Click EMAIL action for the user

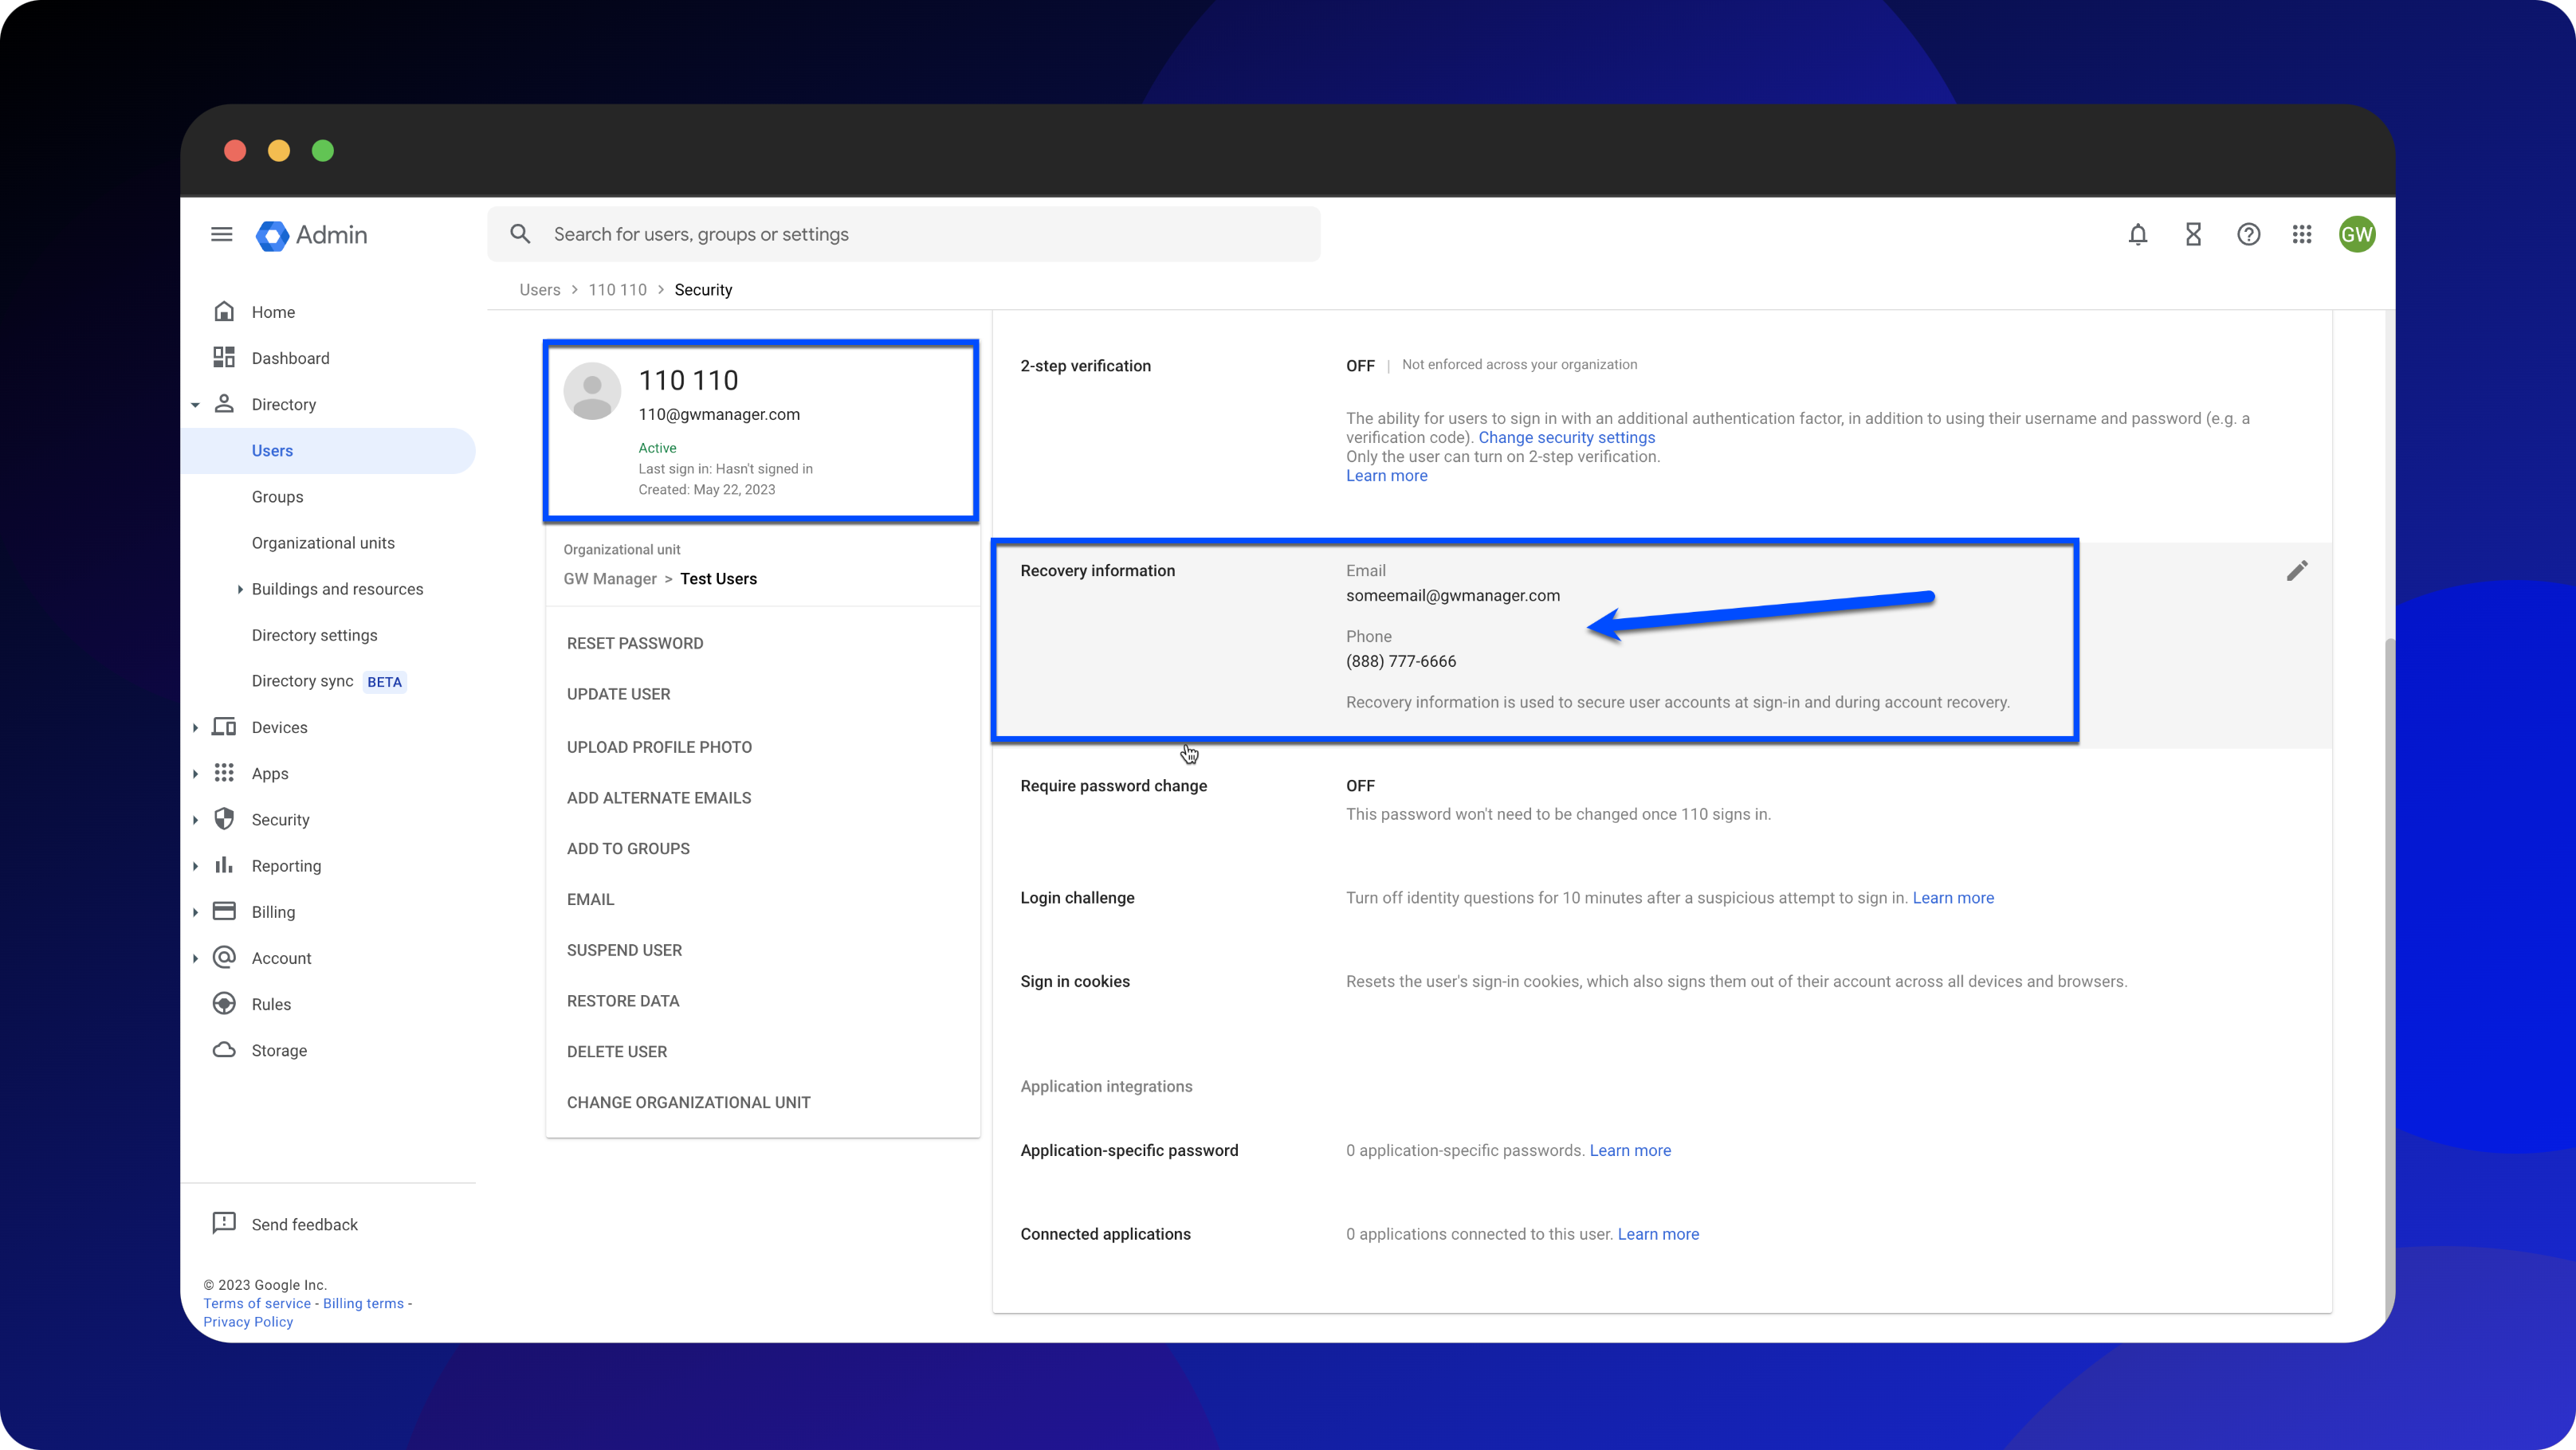coord(590,899)
